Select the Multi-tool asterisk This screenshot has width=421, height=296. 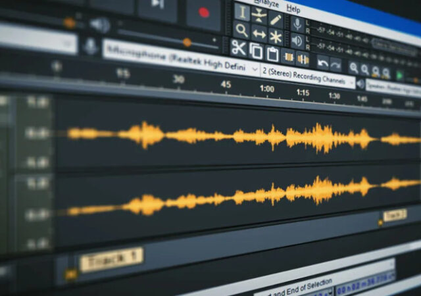tap(276, 37)
